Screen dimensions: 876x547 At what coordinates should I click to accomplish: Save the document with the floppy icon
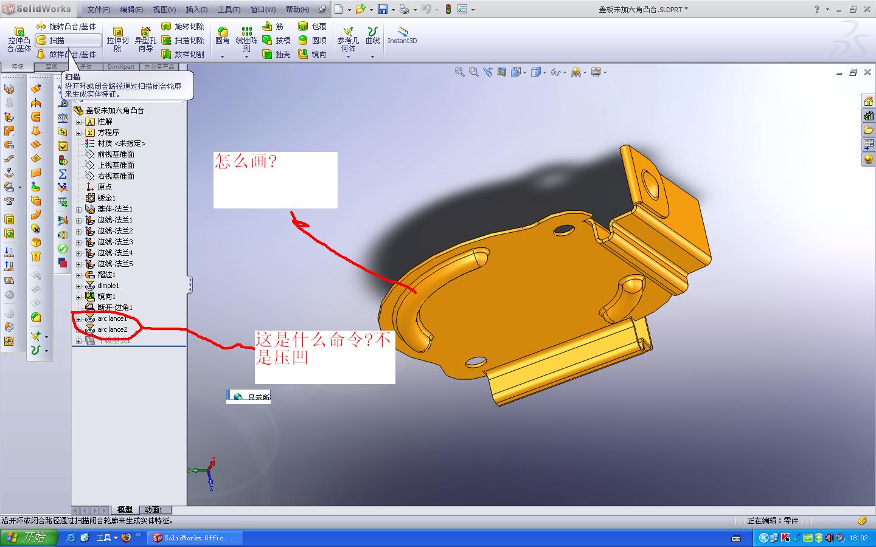[x=383, y=9]
